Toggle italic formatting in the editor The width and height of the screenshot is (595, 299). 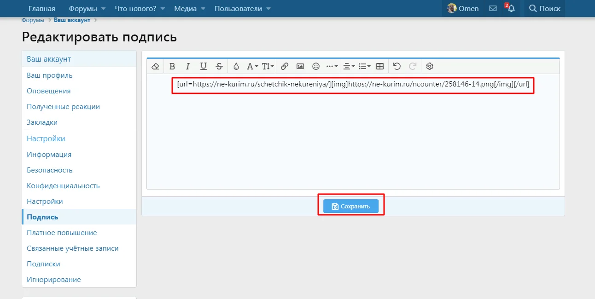point(188,66)
